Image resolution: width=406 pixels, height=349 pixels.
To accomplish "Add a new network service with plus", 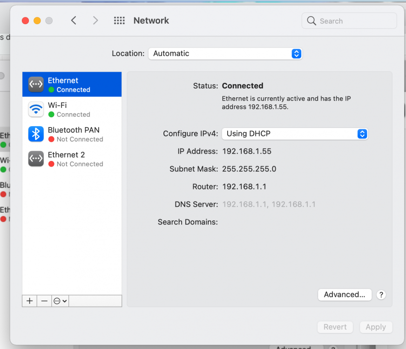I will [29, 301].
